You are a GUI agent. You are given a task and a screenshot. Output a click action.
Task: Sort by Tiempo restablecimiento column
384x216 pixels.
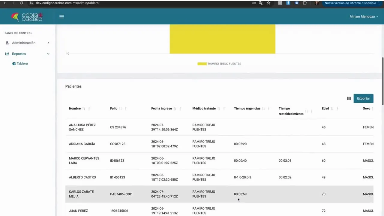click(306, 111)
